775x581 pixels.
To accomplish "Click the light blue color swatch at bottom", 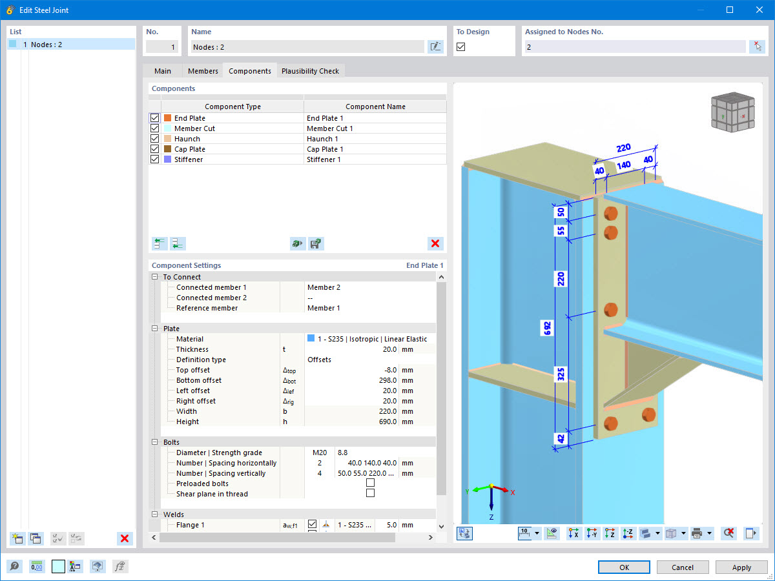I will [58, 567].
